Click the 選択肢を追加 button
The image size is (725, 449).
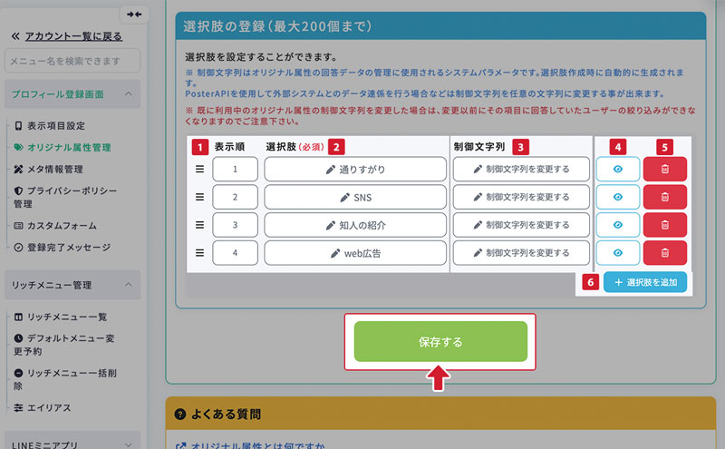tap(644, 282)
